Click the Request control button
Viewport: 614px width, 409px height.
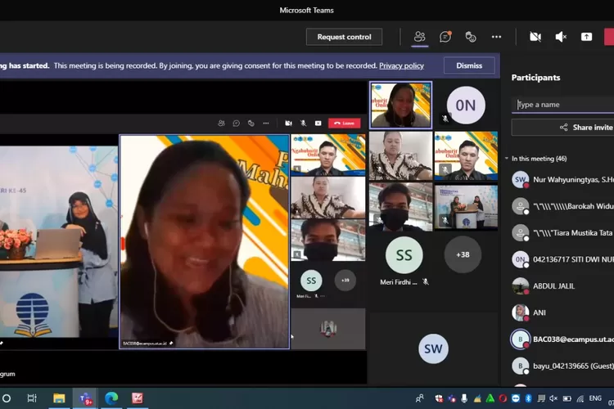(x=344, y=37)
